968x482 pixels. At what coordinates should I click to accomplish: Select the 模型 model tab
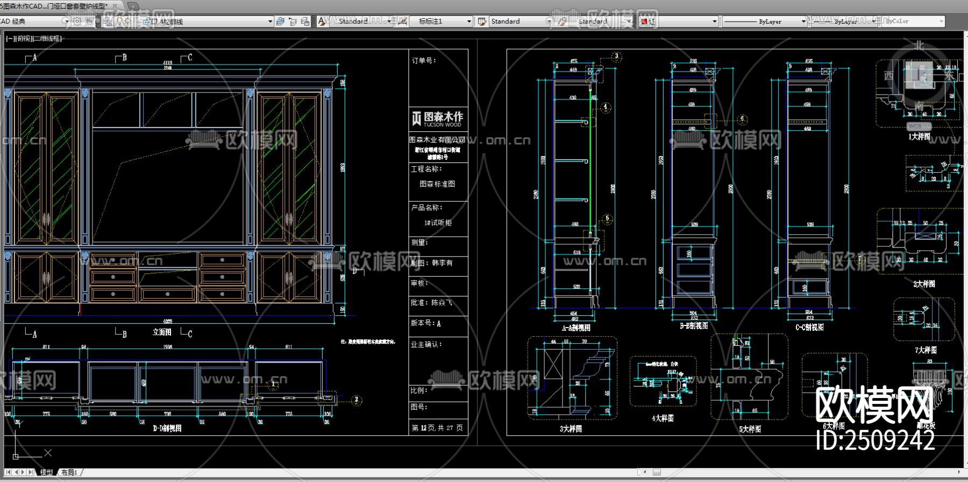click(x=47, y=472)
